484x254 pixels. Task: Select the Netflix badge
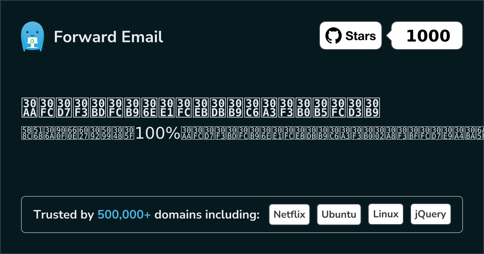[289, 214]
